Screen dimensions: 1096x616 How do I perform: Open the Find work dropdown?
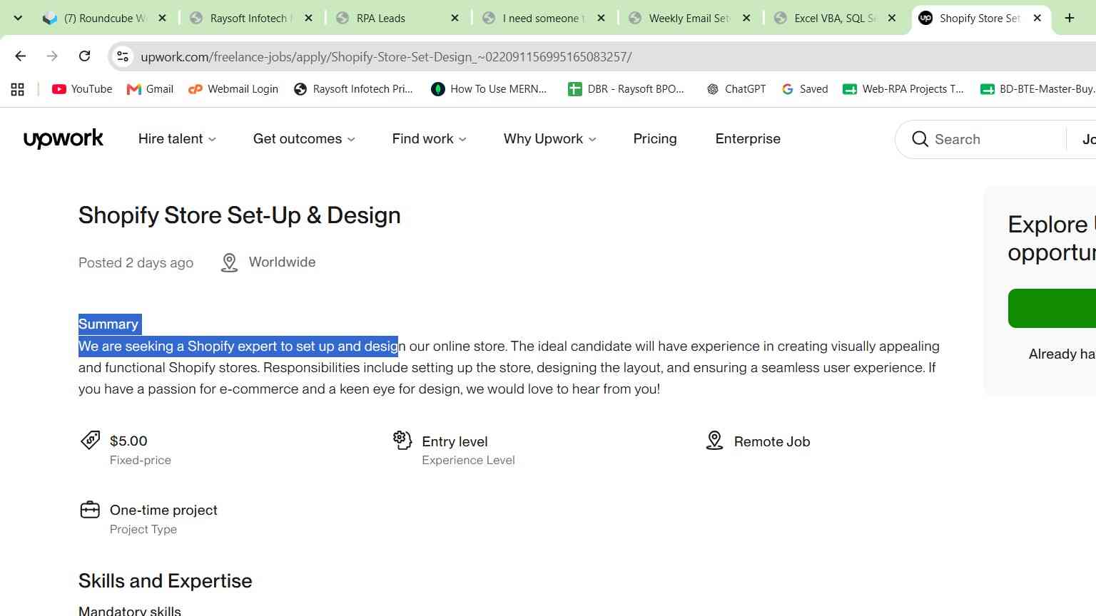pyautogui.click(x=429, y=139)
